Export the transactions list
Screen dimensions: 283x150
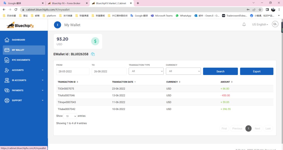coord(257,71)
